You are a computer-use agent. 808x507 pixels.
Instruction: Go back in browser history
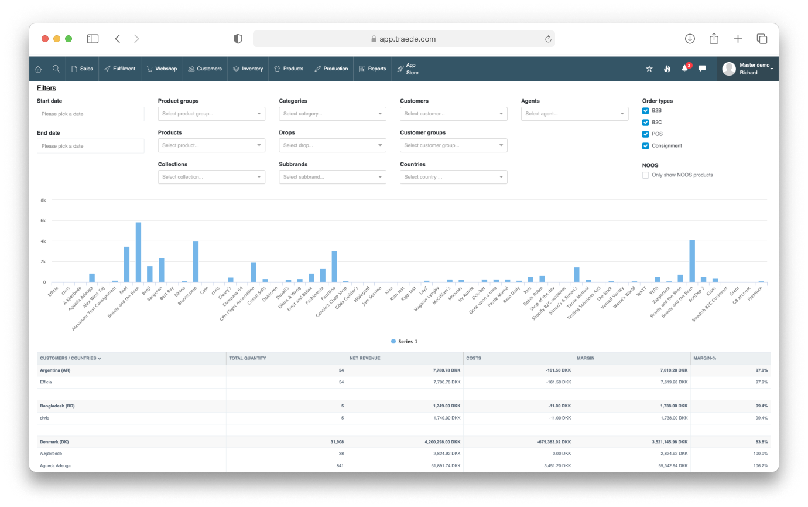tap(118, 39)
